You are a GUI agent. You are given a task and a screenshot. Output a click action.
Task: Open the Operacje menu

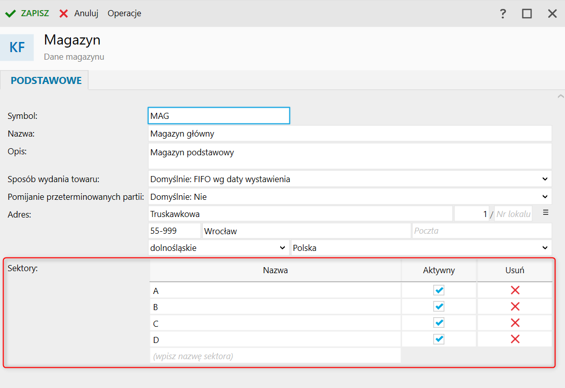point(124,14)
